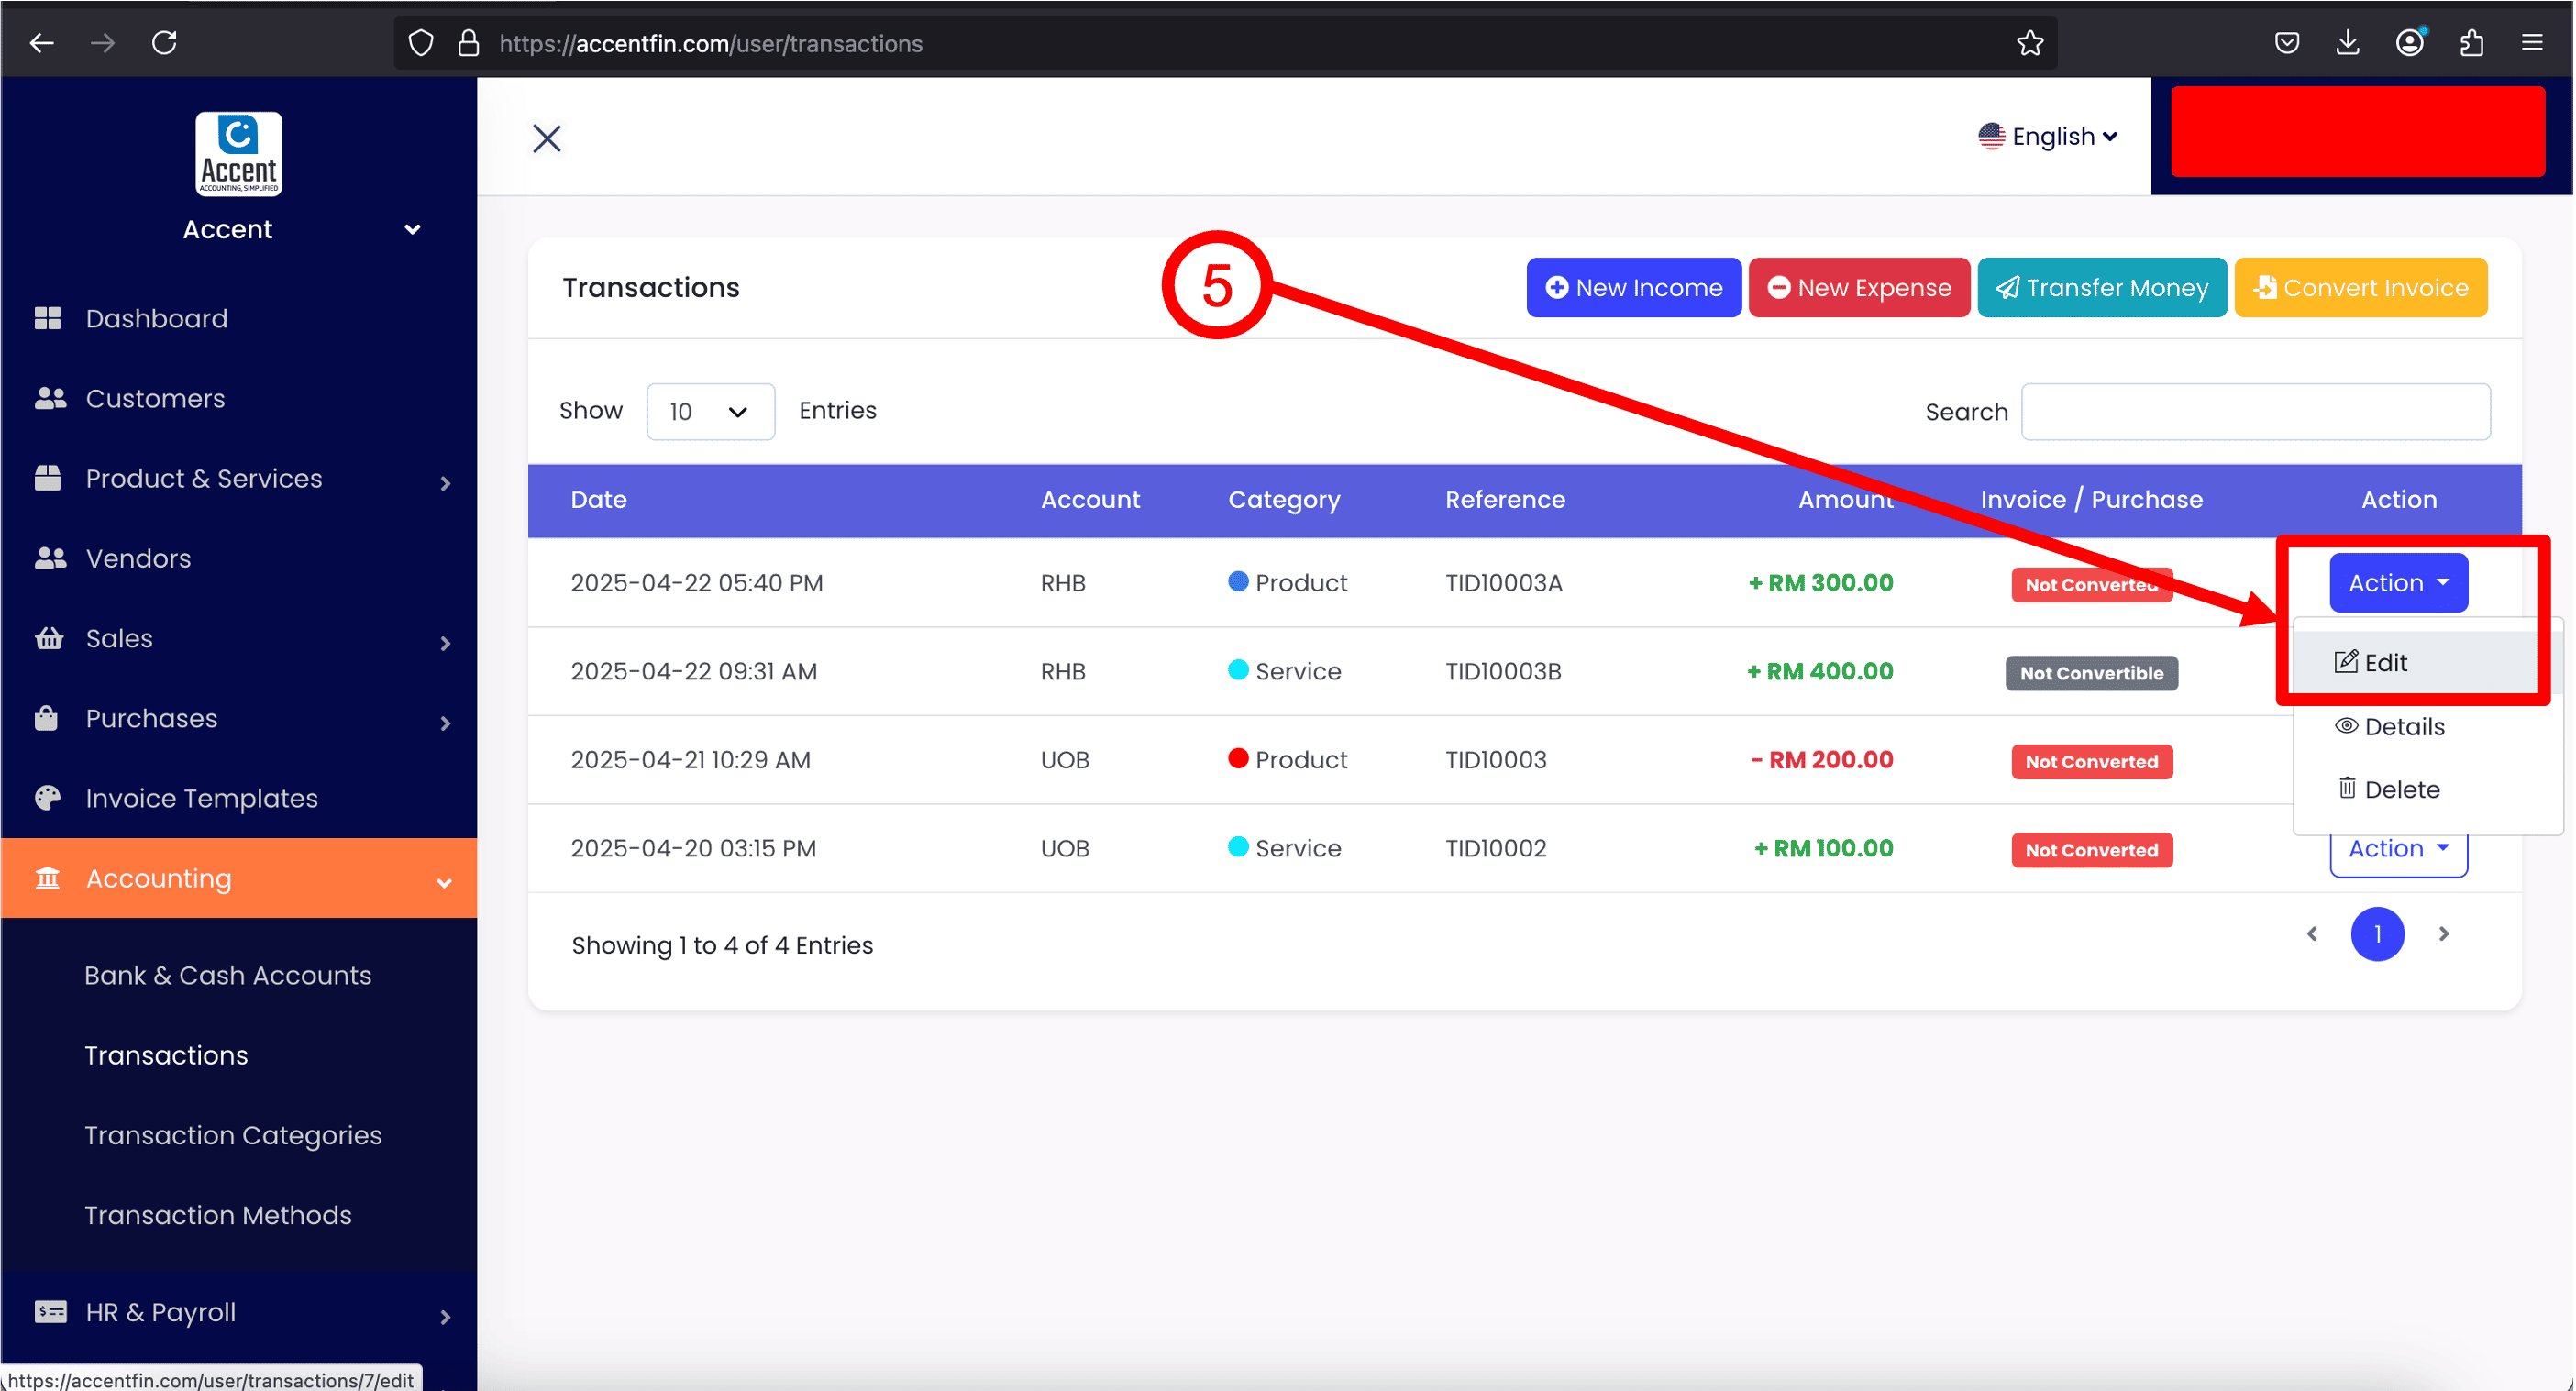Viewport: 2576px width, 1391px height.
Task: Select Details from the Action menu
Action: (x=2402, y=726)
